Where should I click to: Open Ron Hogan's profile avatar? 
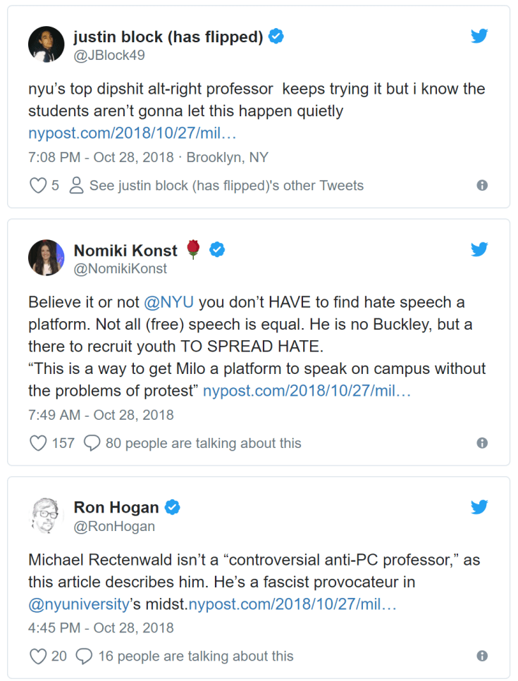click(x=47, y=516)
